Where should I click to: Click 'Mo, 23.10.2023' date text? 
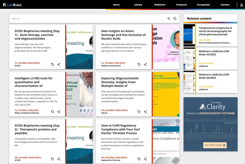(206, 87)
